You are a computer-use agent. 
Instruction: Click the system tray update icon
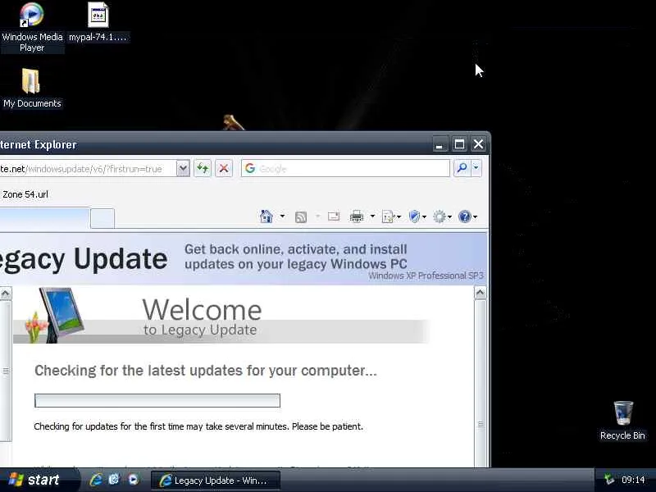[x=609, y=480]
